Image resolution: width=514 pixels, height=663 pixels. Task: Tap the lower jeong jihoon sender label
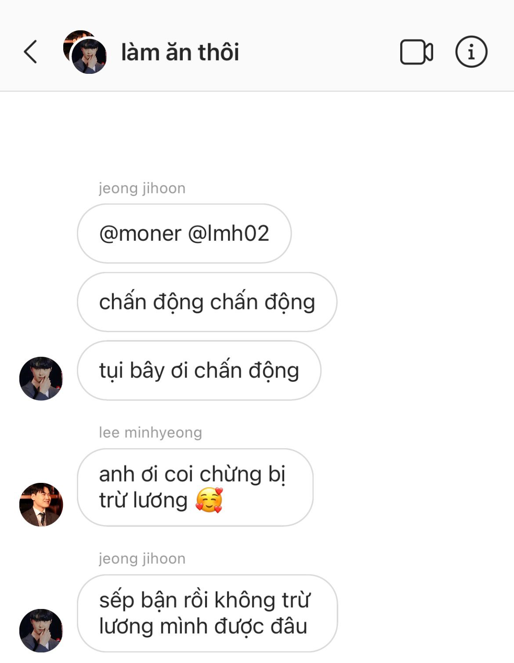click(142, 558)
